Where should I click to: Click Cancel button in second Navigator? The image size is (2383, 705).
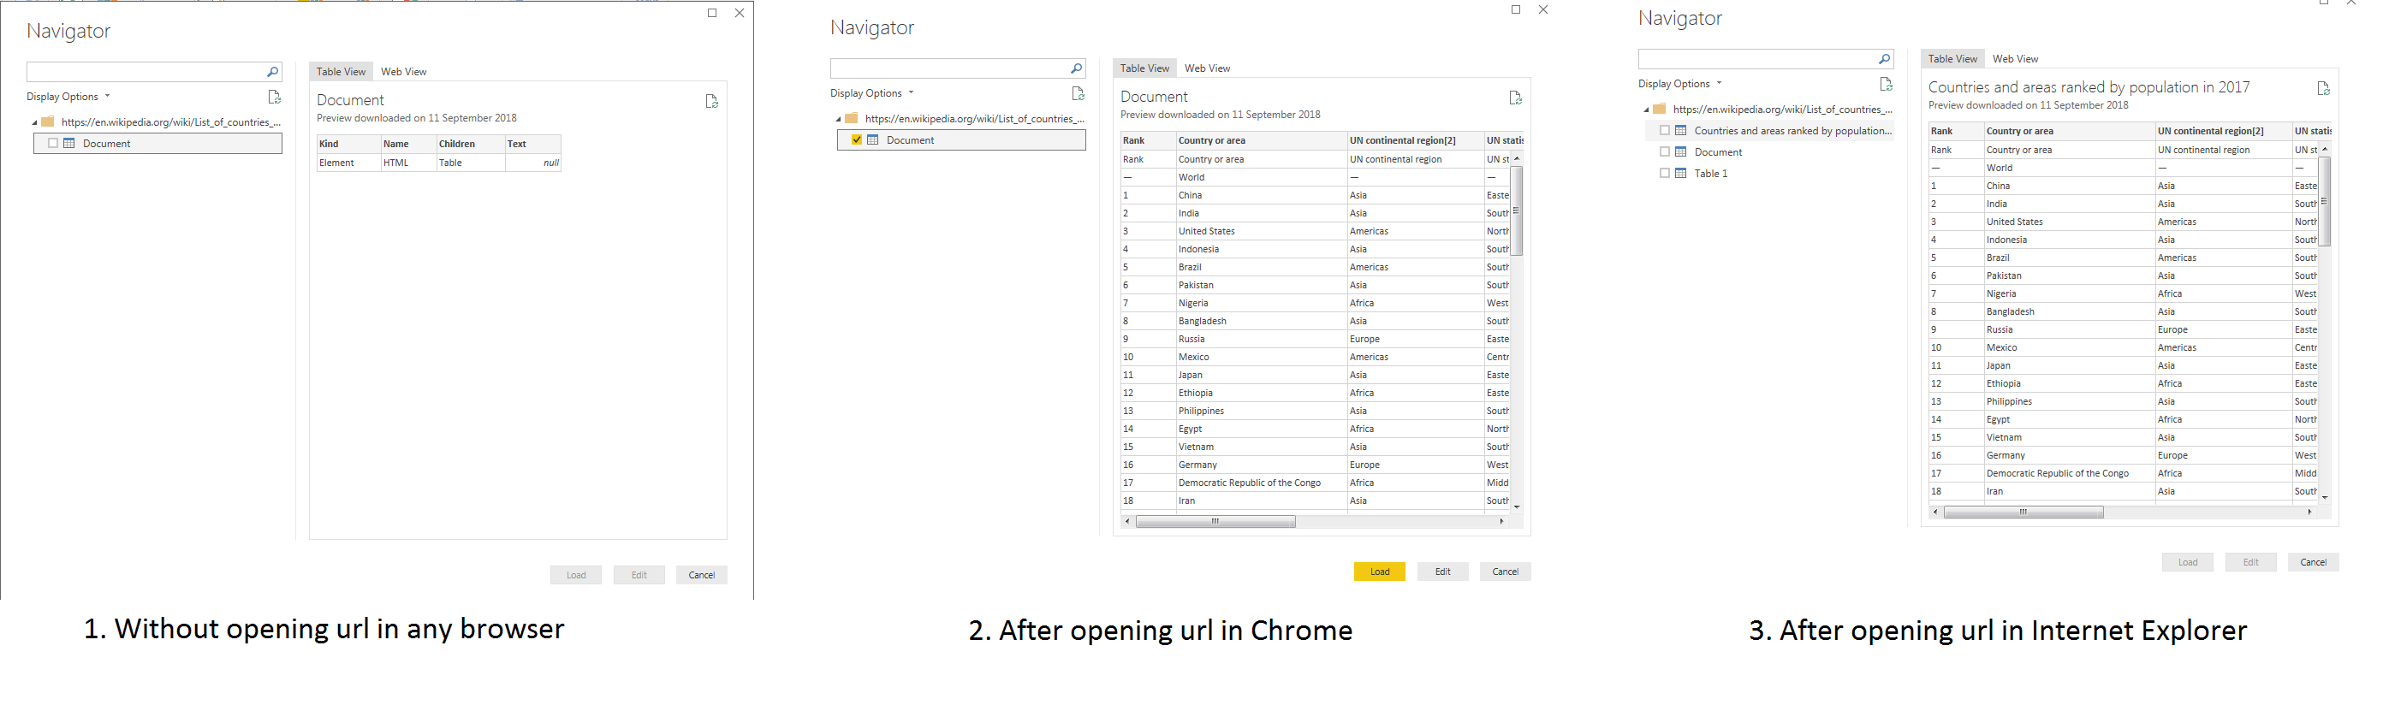click(x=1505, y=572)
